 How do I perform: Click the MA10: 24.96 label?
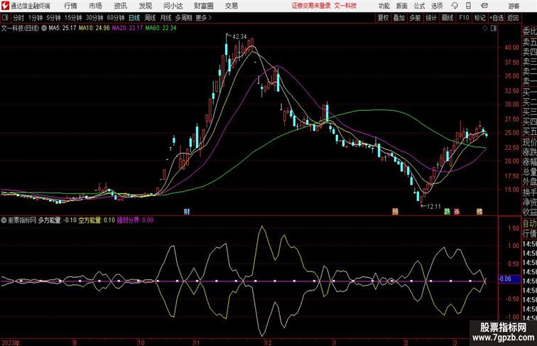pos(94,28)
